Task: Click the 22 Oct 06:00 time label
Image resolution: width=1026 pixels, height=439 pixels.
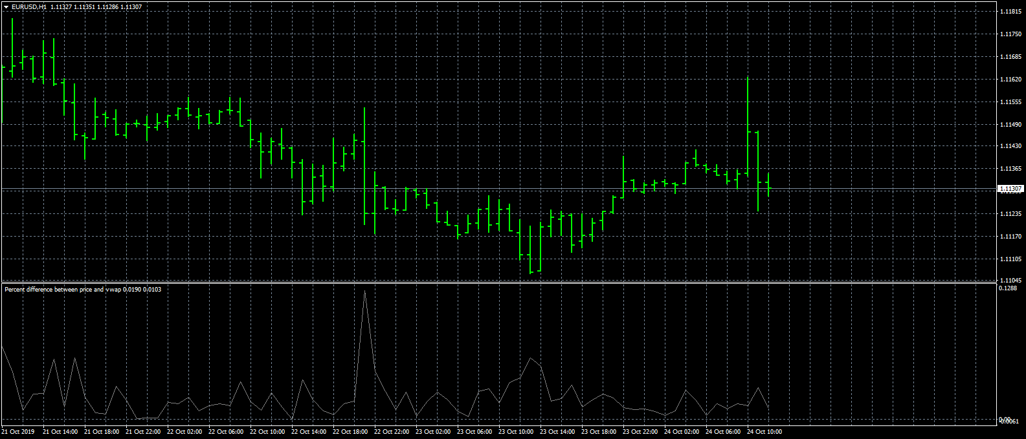Action: (226, 431)
